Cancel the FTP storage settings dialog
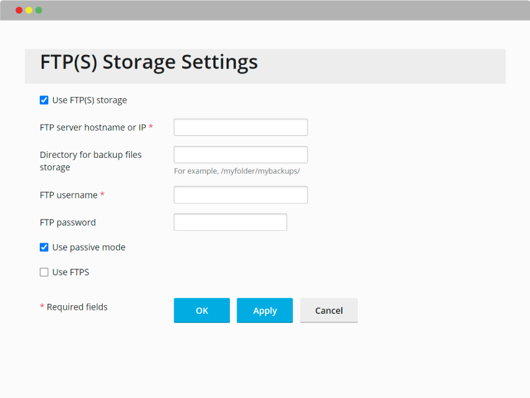 [x=329, y=310]
